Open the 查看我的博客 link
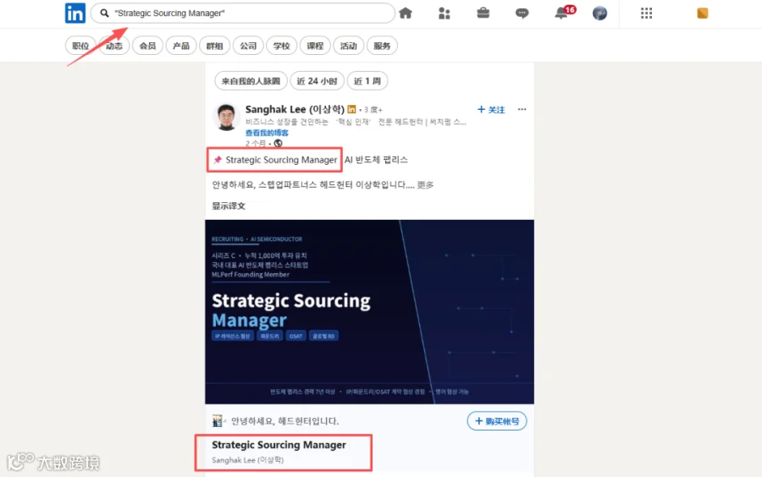 267,133
